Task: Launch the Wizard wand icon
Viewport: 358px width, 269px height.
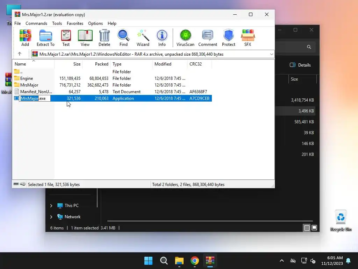Action: point(143,38)
